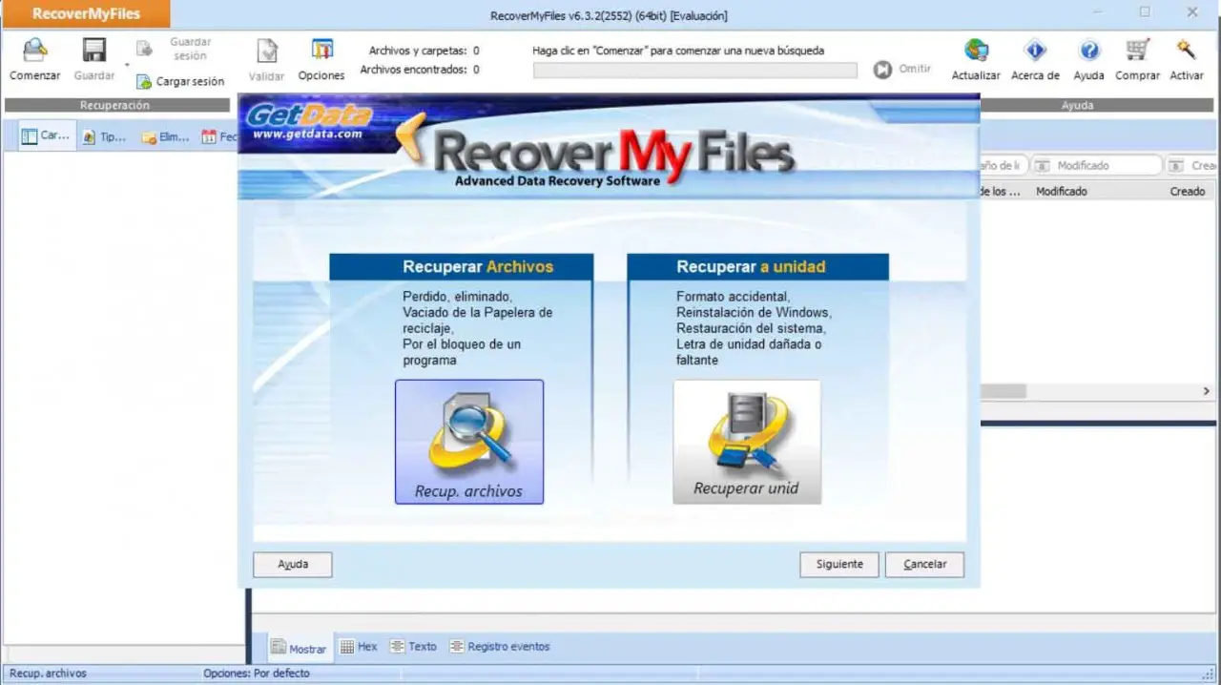Click the Activar magic wand icon
The image size is (1221, 685).
pyautogui.click(x=1186, y=51)
